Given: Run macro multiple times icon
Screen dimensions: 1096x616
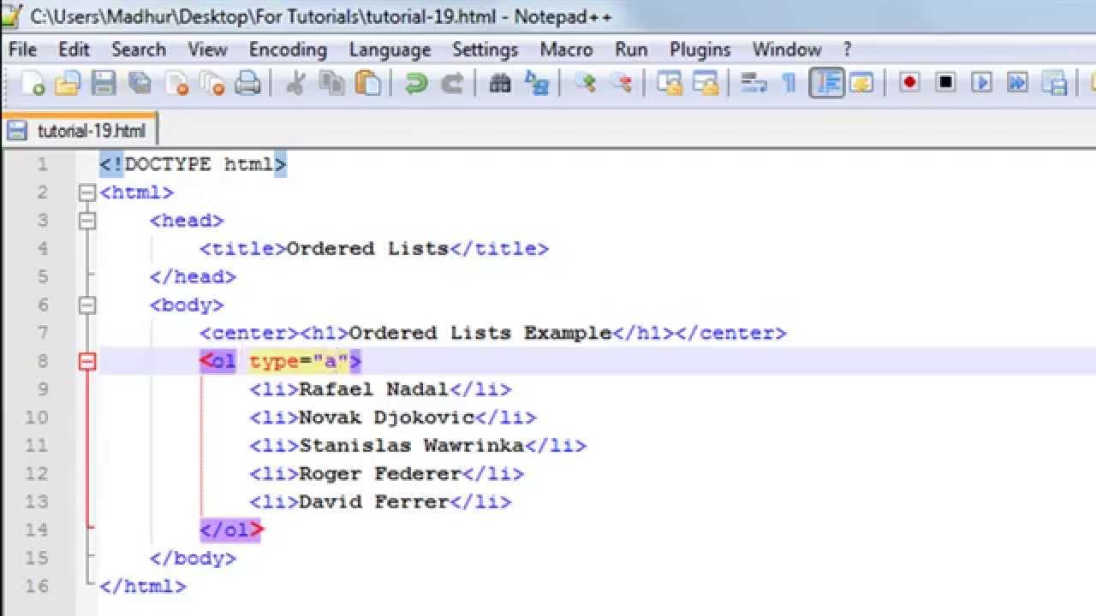Looking at the screenshot, I should [1017, 83].
